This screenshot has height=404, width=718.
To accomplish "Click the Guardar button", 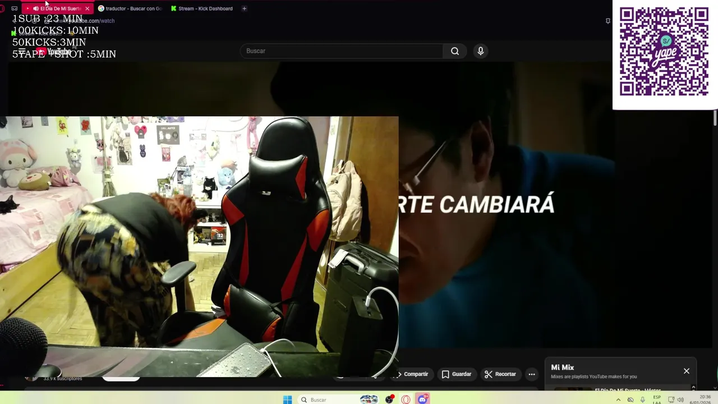I will point(457,374).
